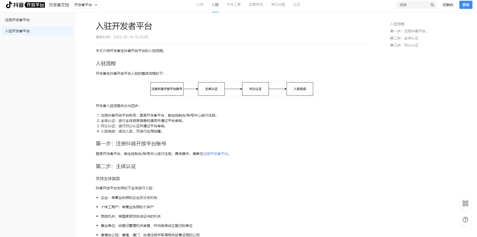Jump to 第一步：注册抖音开放 in the outline
The height and width of the screenshot is (237, 477).
[409, 31]
